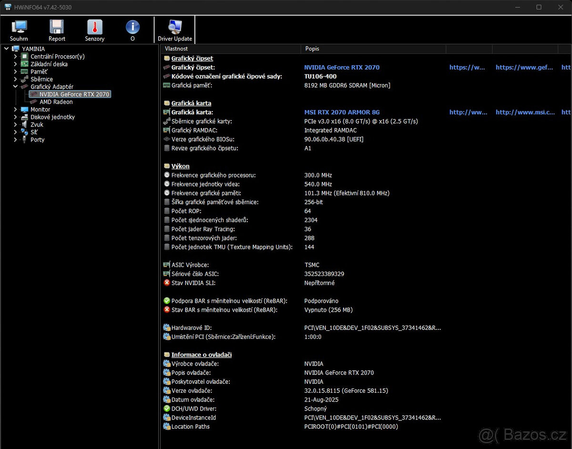Select Monitor tree item
The image size is (572, 449).
tap(41, 109)
